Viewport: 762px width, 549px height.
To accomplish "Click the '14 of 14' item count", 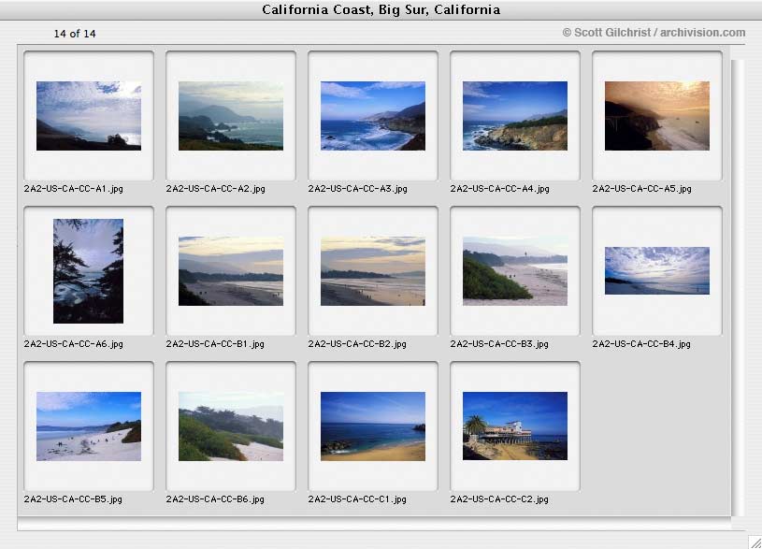I will 75,34.
